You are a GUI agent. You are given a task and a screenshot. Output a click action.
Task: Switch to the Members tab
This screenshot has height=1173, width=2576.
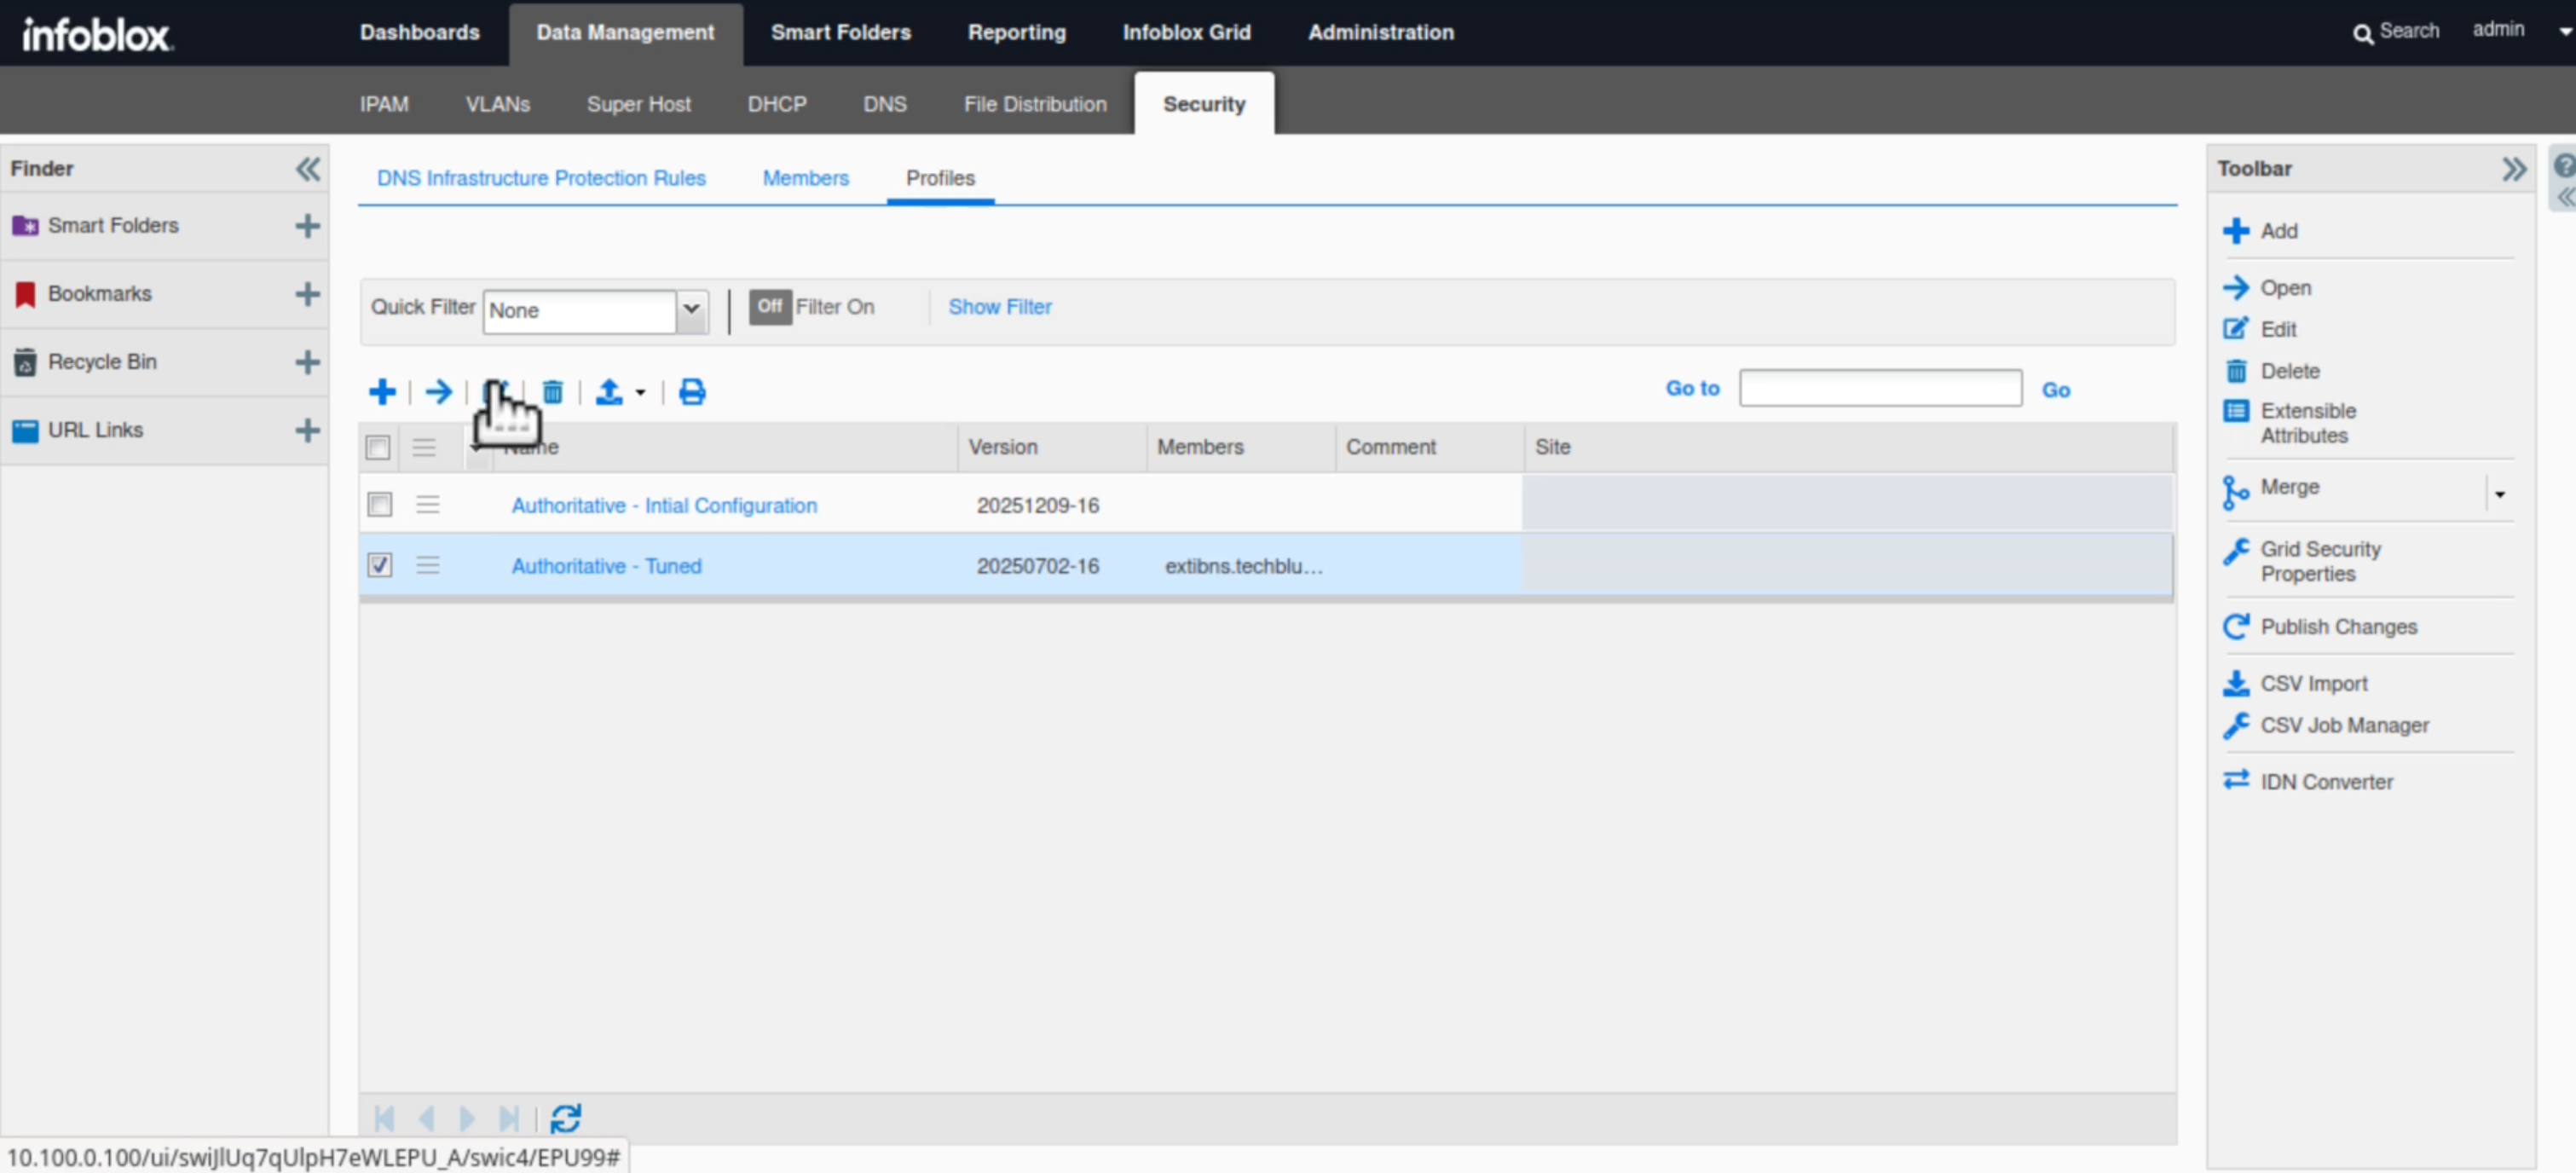[806, 178]
